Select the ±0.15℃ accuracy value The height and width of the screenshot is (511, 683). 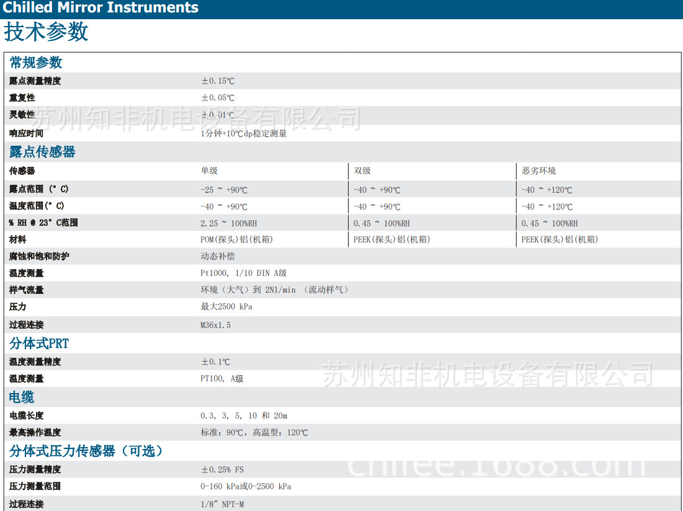[x=217, y=81]
